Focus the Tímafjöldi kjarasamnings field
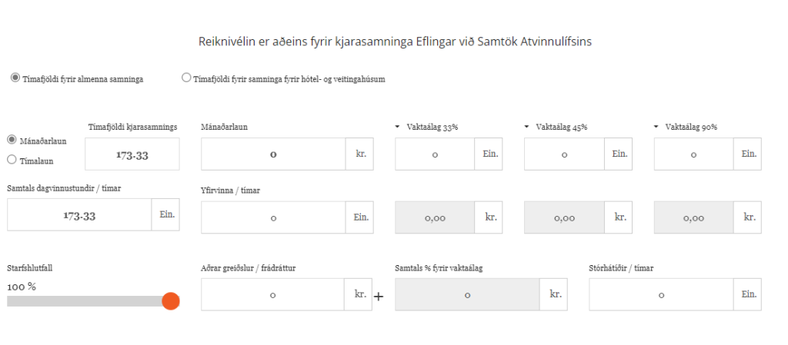Viewport: 788px width, 345px height. 132,154
